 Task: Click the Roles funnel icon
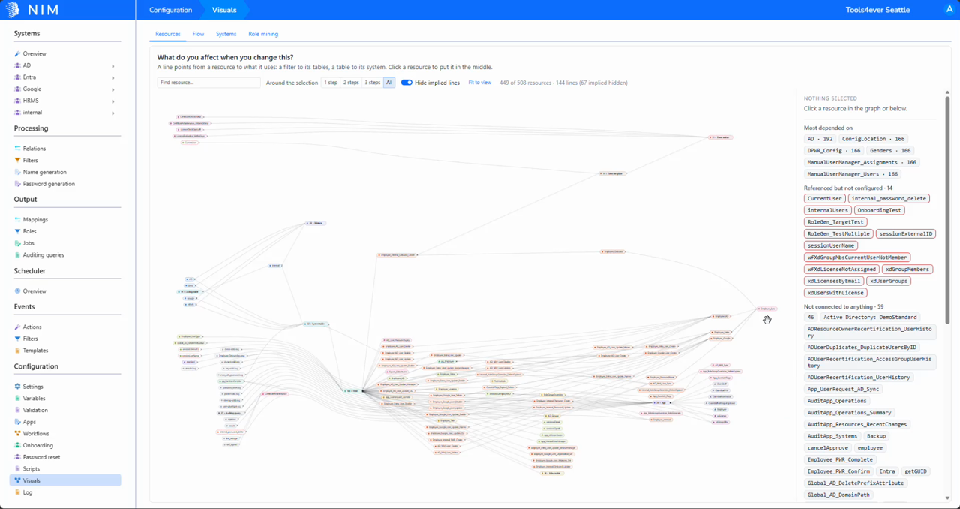point(17,231)
